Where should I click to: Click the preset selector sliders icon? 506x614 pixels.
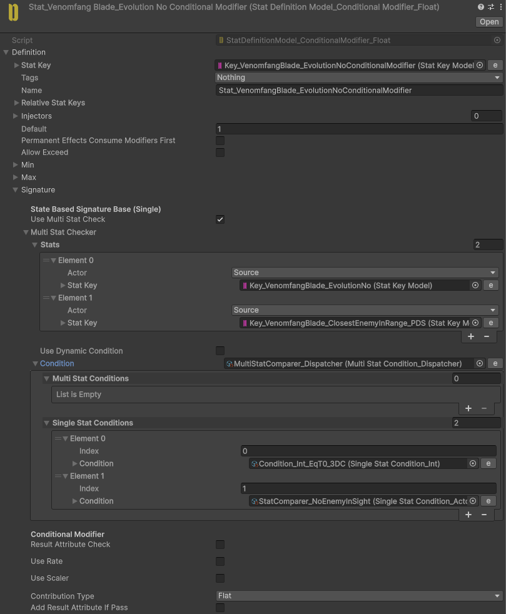[491, 7]
